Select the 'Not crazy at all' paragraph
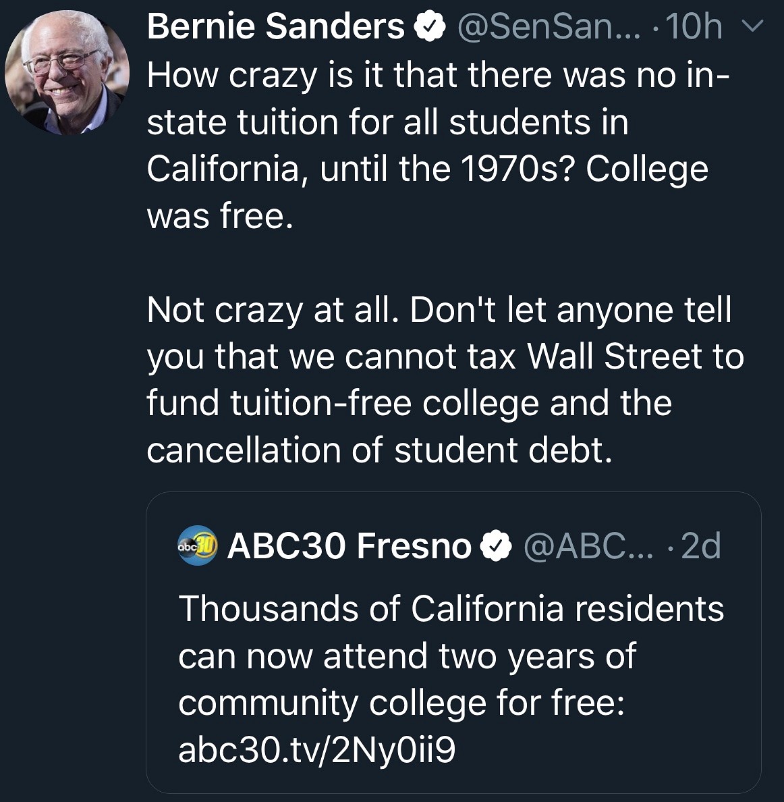Viewport: 784px width, 802px height. 445,380
